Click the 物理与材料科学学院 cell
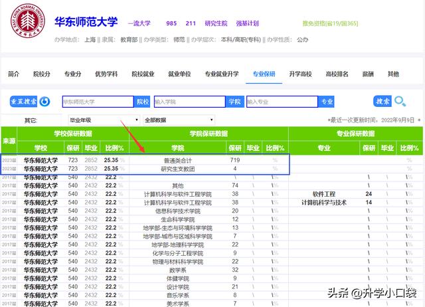The width and height of the screenshot is (425, 307). coord(177,261)
